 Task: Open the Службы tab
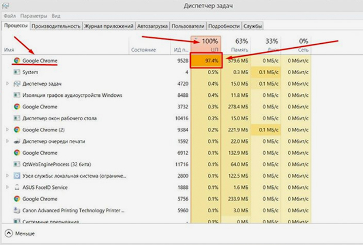pyautogui.click(x=252, y=26)
